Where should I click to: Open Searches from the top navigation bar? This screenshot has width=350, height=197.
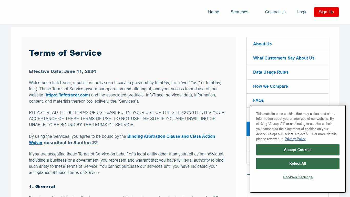239,12
